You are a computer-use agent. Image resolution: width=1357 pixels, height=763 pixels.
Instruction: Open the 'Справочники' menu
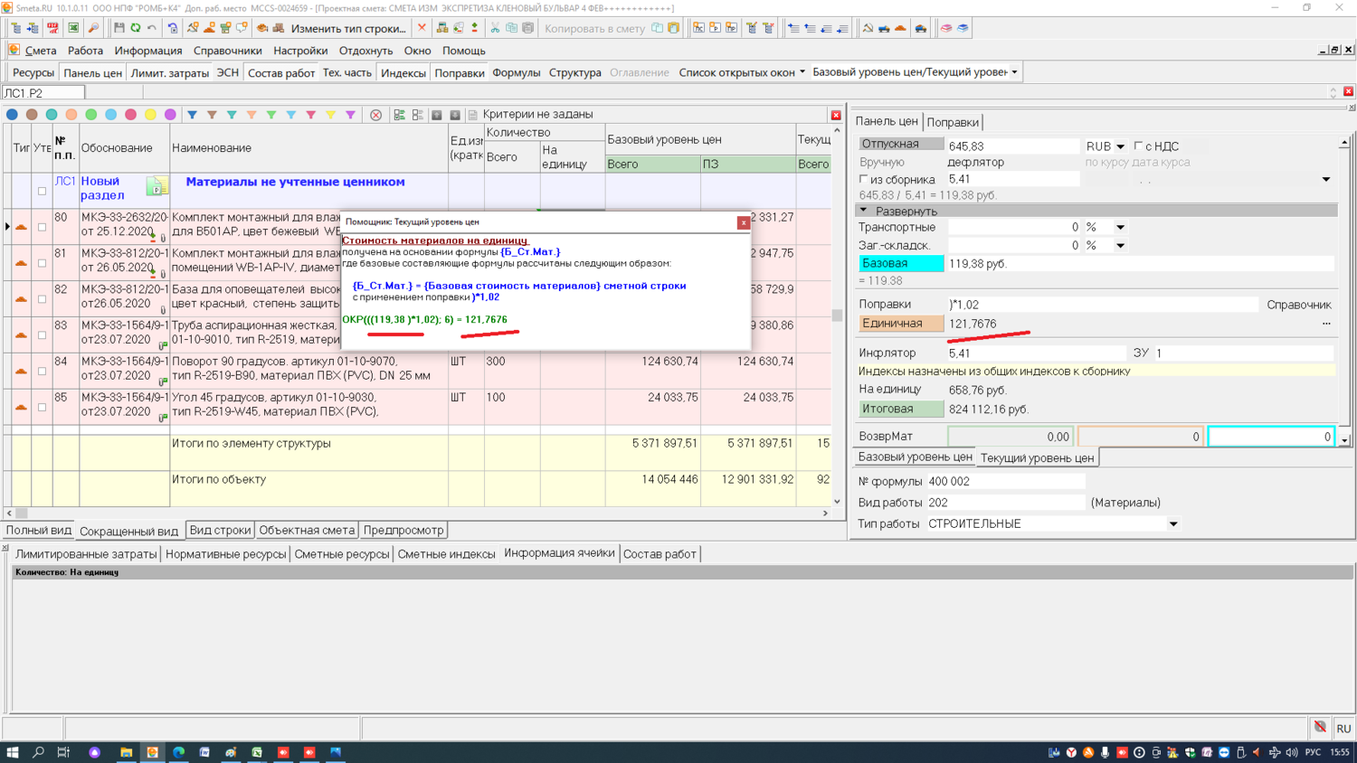(x=227, y=51)
